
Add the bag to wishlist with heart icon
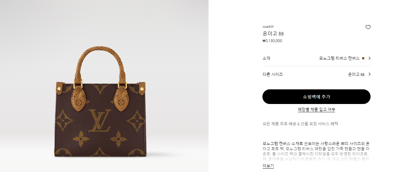368,27
